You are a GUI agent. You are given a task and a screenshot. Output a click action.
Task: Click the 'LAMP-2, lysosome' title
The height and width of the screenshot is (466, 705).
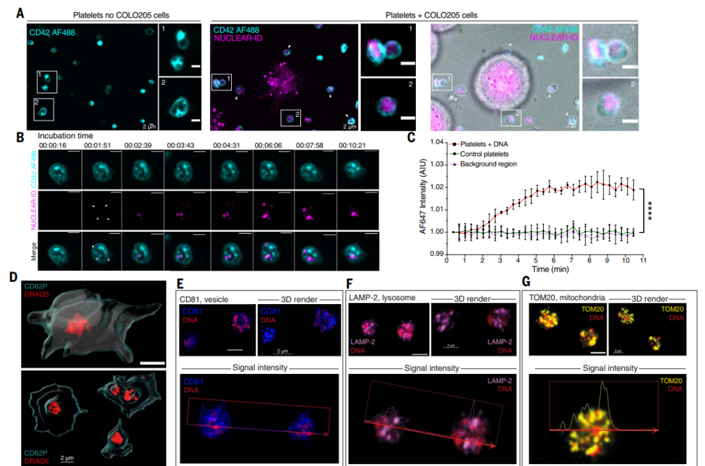[x=382, y=298]
